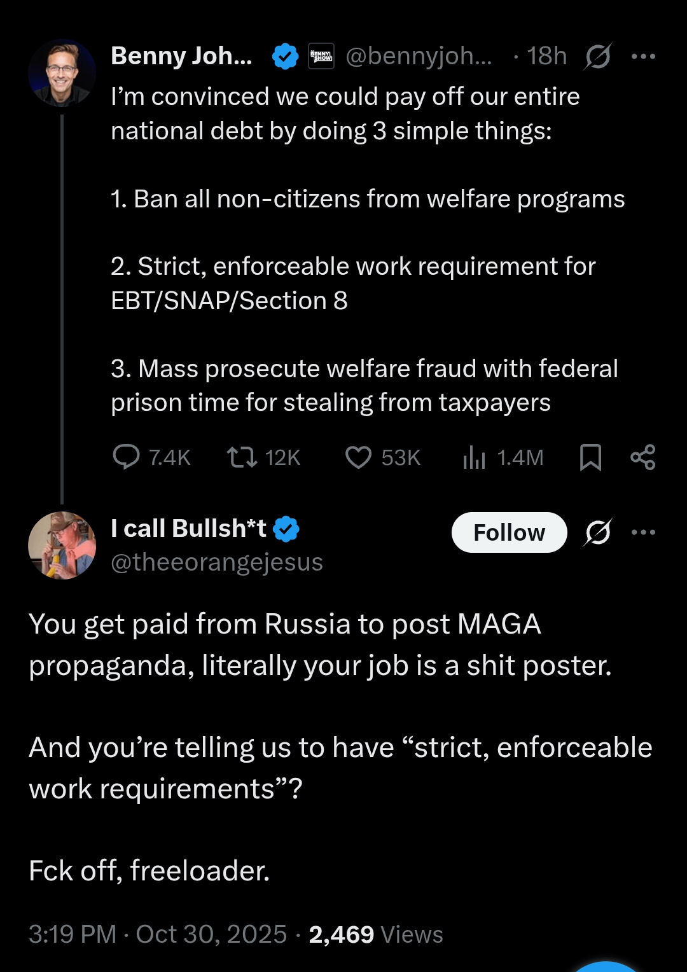
Task: Open view analytics showing 1.4M
Action: tap(474, 457)
